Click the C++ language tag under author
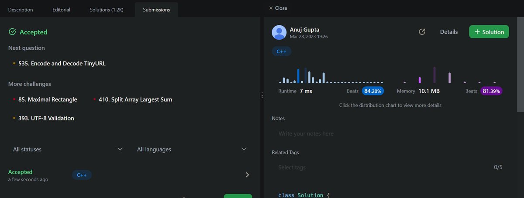 282,51
